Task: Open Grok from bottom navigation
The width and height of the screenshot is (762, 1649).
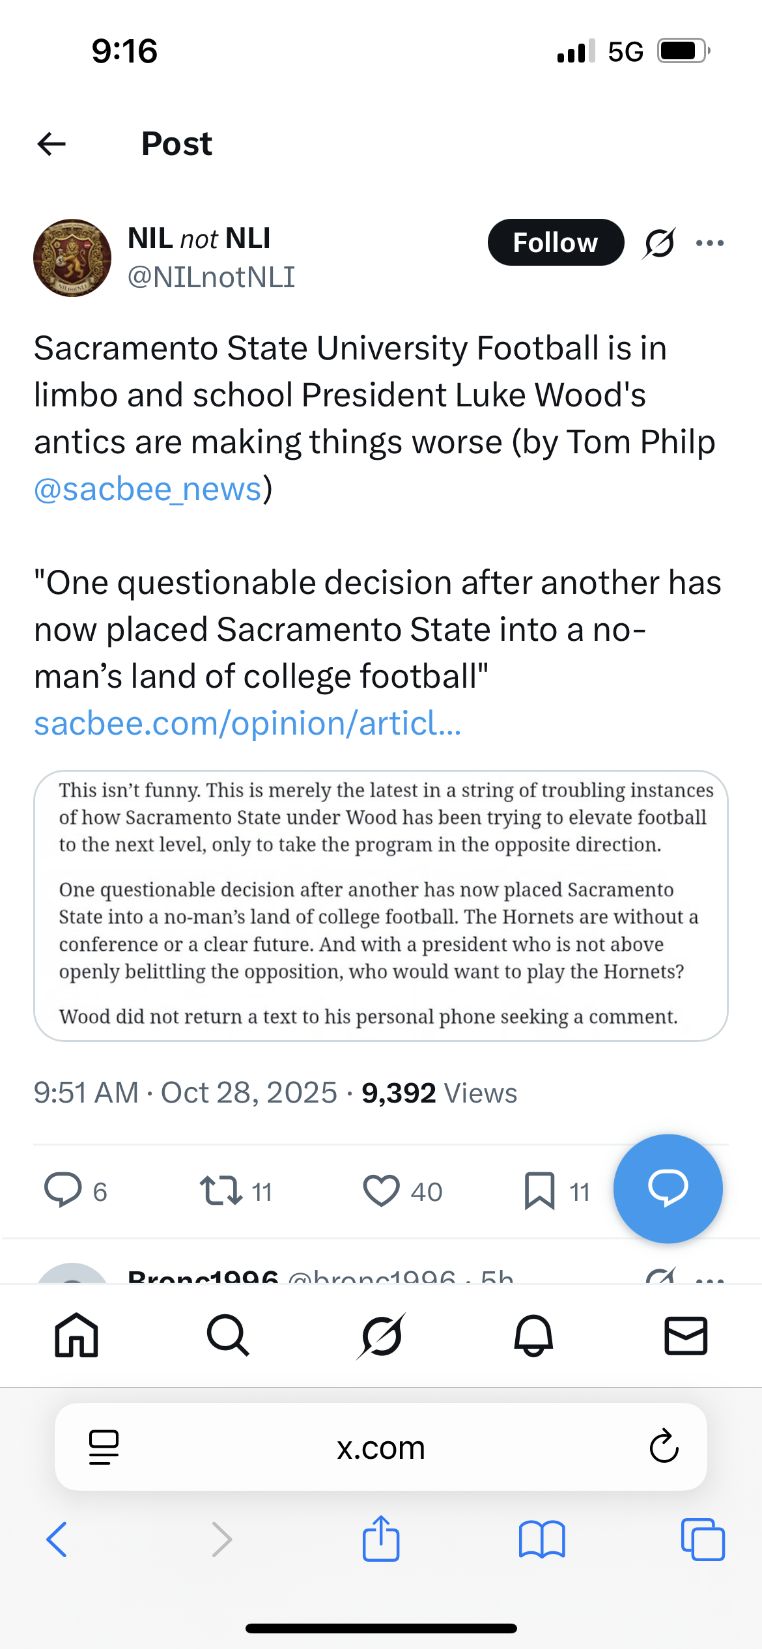Action: click(x=381, y=1336)
